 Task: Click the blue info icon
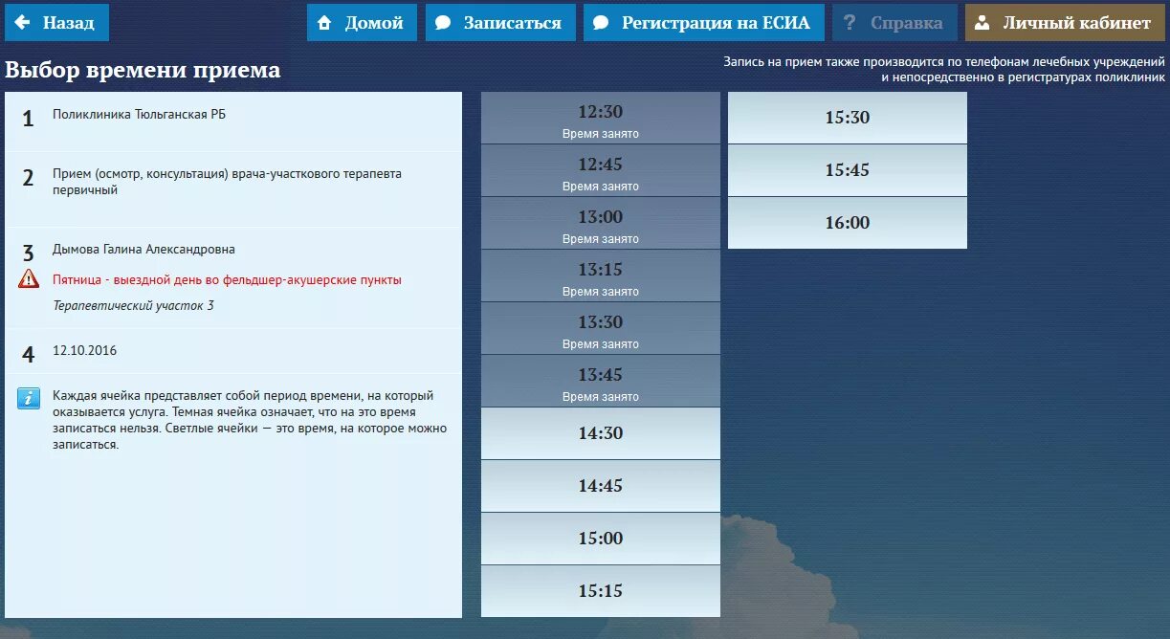[29, 398]
